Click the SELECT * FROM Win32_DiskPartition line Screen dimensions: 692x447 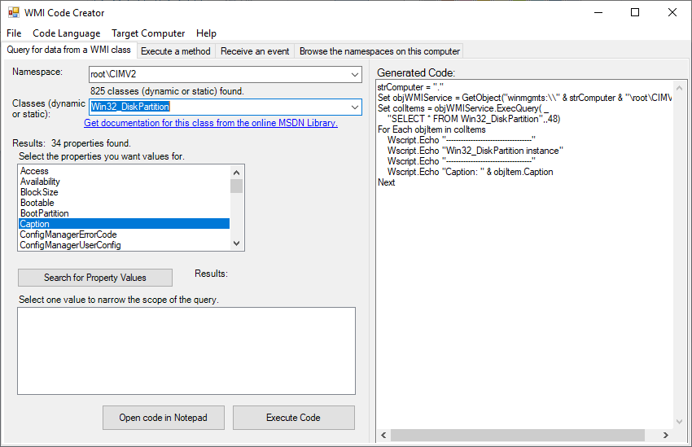[474, 119]
